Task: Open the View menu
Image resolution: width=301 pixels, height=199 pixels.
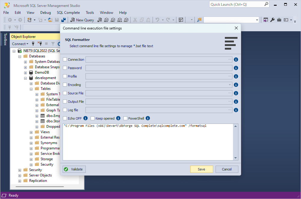Action: 30,12
